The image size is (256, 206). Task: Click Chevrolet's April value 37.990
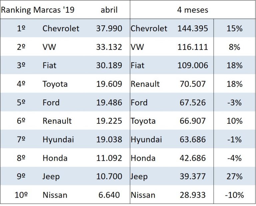109,28
